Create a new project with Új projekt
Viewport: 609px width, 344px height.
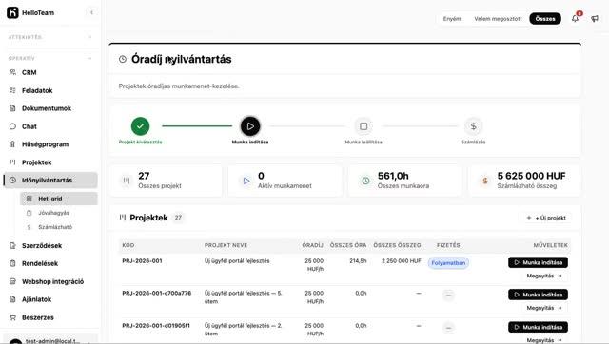click(x=546, y=218)
